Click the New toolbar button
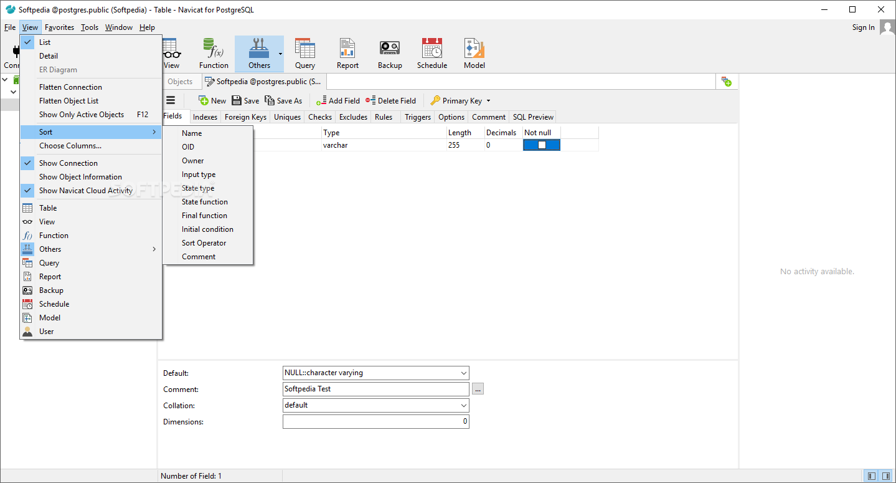 [x=212, y=100]
